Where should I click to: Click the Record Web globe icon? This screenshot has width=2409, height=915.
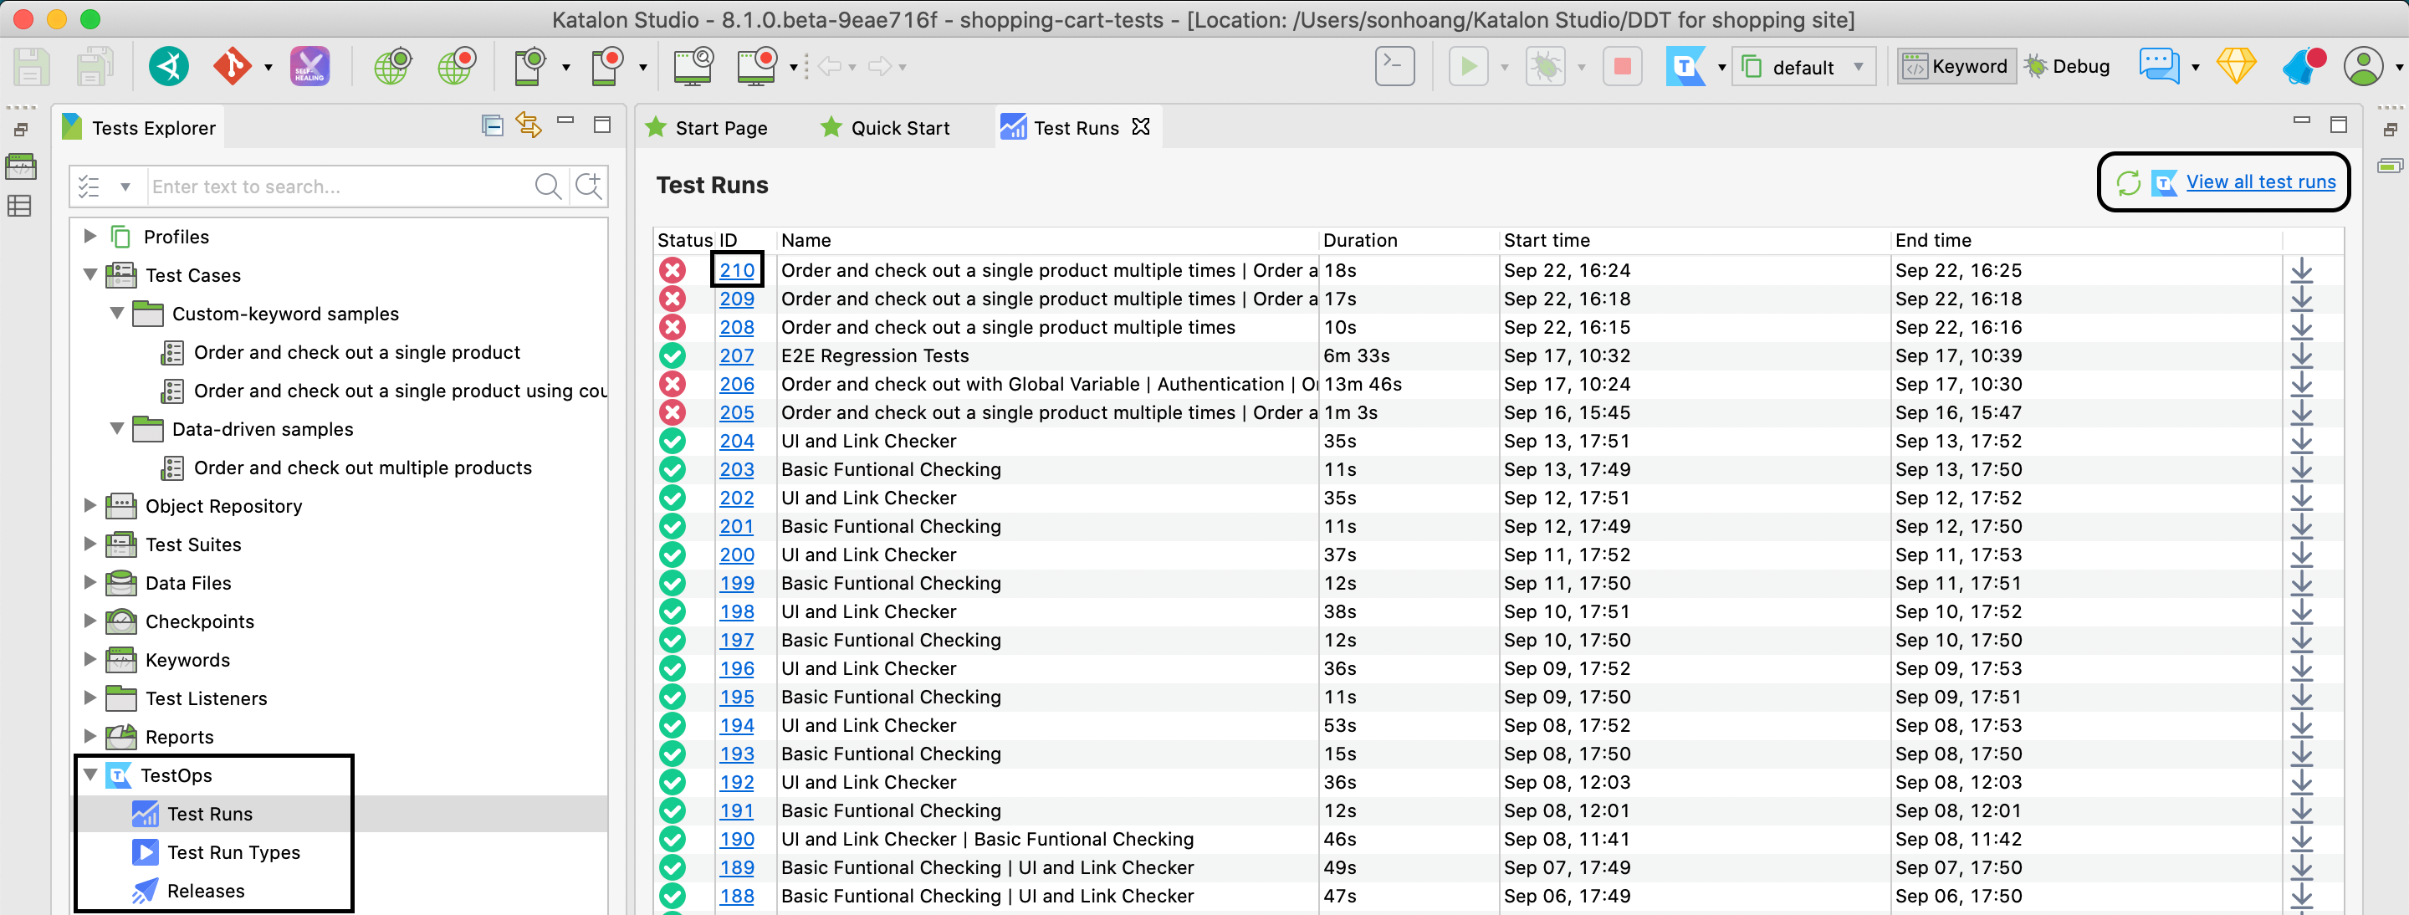click(x=458, y=66)
